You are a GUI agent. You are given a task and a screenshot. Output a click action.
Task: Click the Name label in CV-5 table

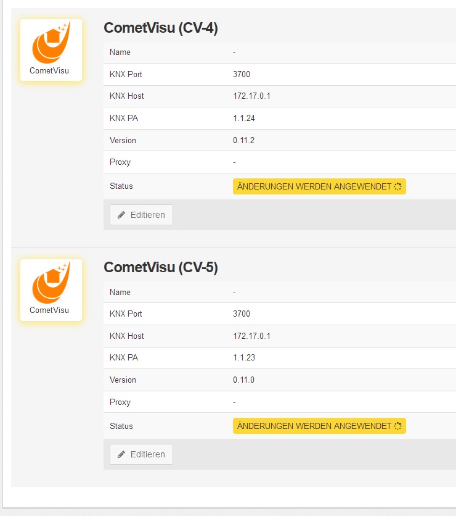pyautogui.click(x=120, y=292)
